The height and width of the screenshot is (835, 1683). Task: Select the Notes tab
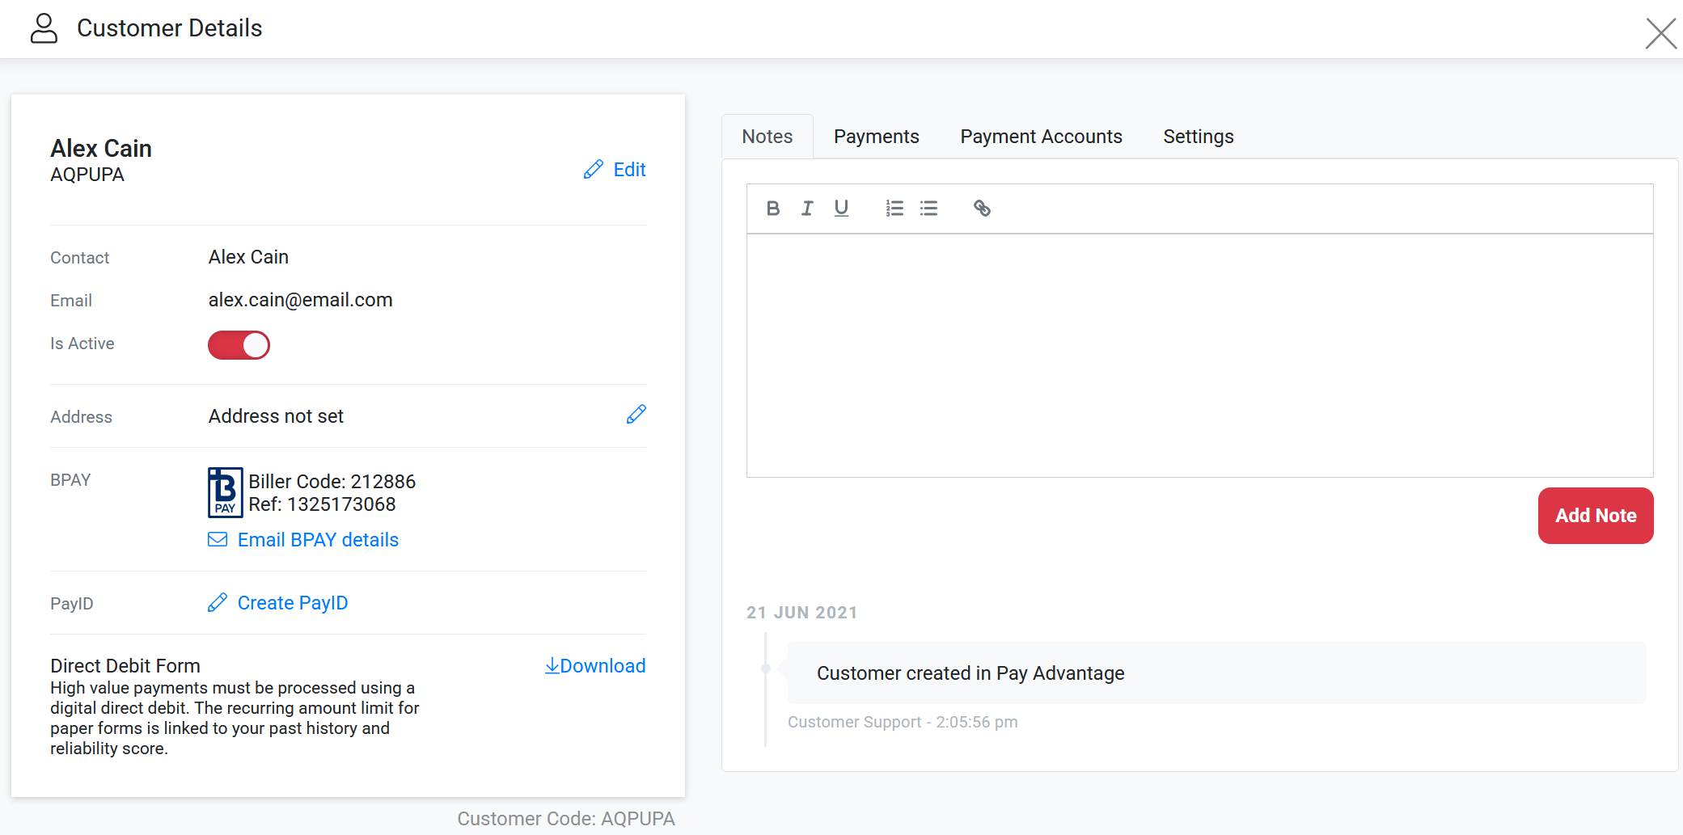pyautogui.click(x=767, y=137)
